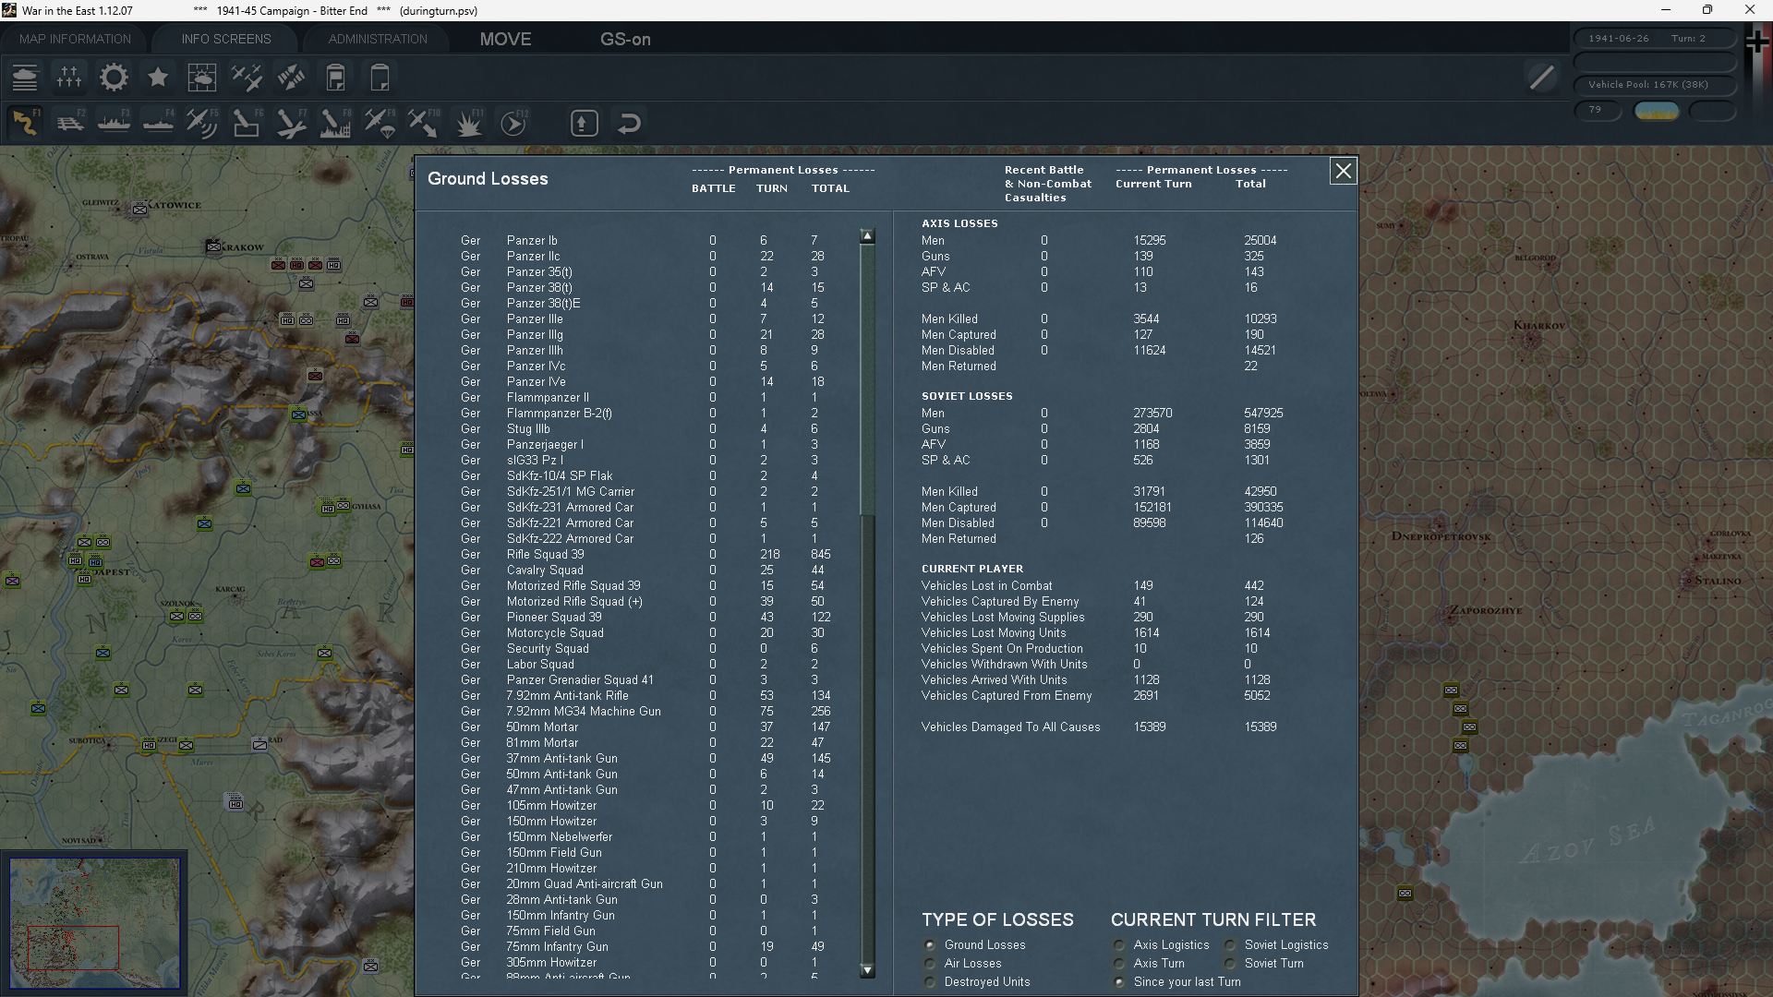Screen dimensions: 1773x997
Task: Open the order of battle tank-list icon
Action: [25, 78]
